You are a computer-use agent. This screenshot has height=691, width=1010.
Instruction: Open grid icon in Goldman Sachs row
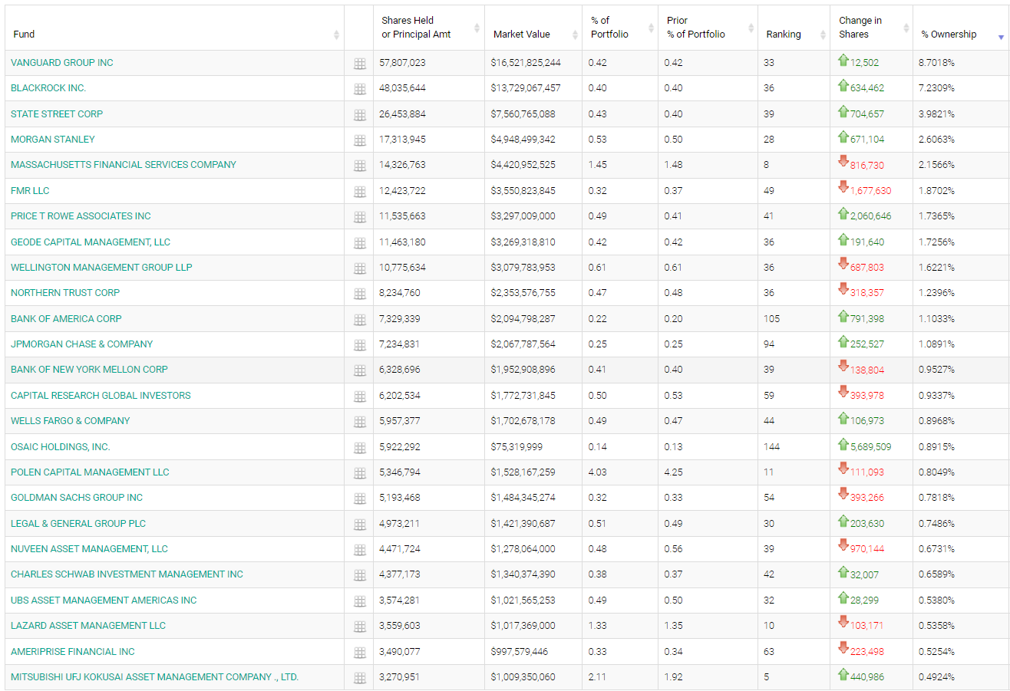pos(359,499)
